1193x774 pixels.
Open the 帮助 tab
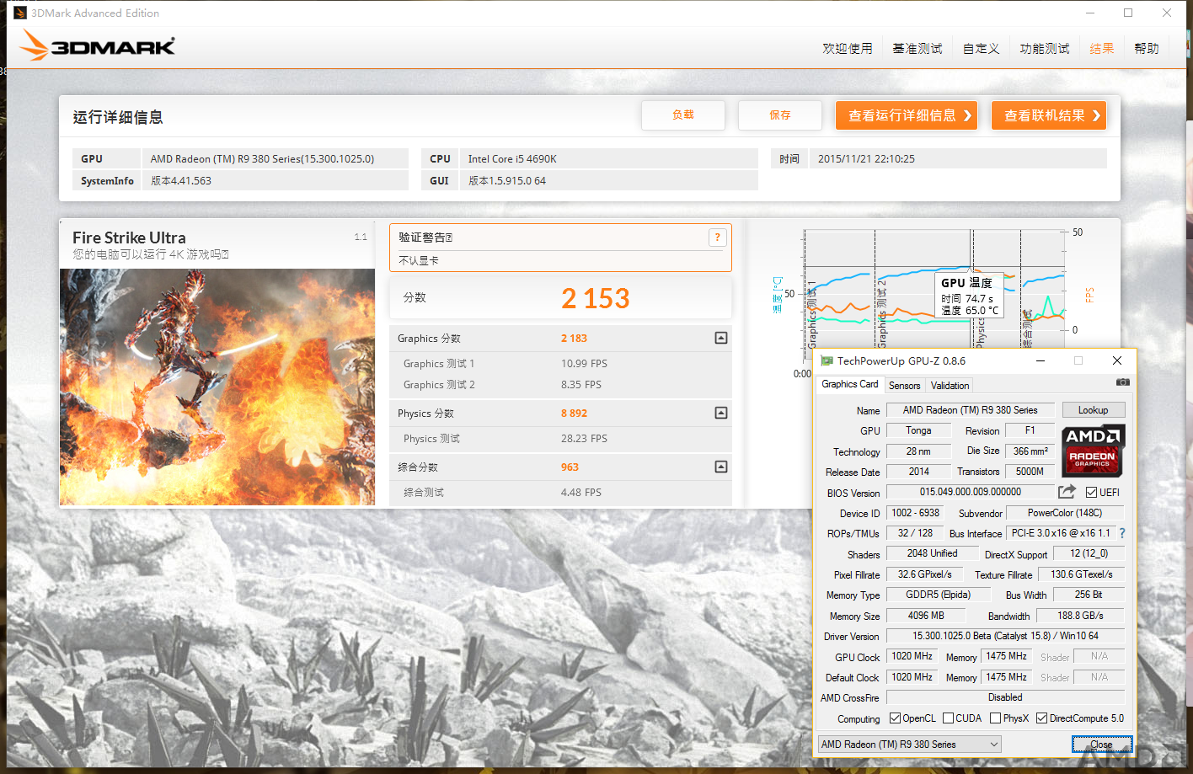[1147, 48]
